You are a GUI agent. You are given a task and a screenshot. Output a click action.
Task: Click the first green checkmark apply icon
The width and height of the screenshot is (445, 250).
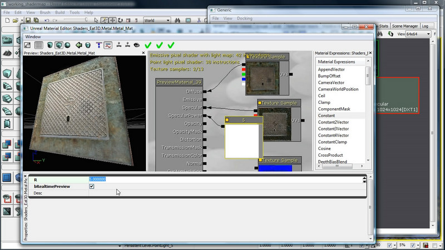pyautogui.click(x=148, y=45)
